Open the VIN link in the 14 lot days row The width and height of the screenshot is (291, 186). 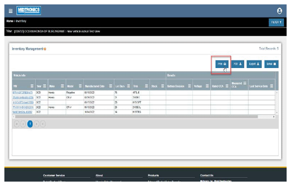22,112
